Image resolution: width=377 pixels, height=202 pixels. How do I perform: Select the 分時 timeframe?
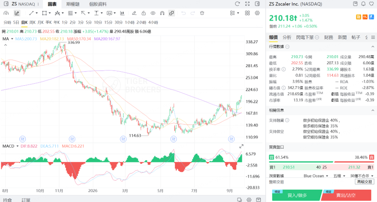coord(7,22)
